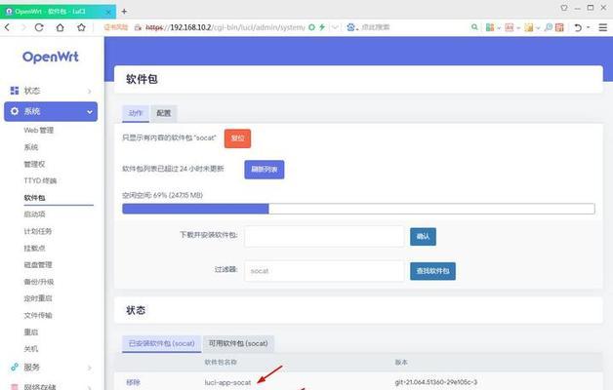This screenshot has height=390, width=613.
Task: Click the lightning speed mode icon
Action: [x=322, y=27]
